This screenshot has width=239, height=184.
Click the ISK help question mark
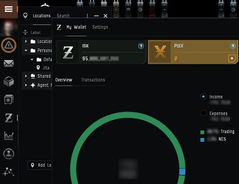click(141, 46)
